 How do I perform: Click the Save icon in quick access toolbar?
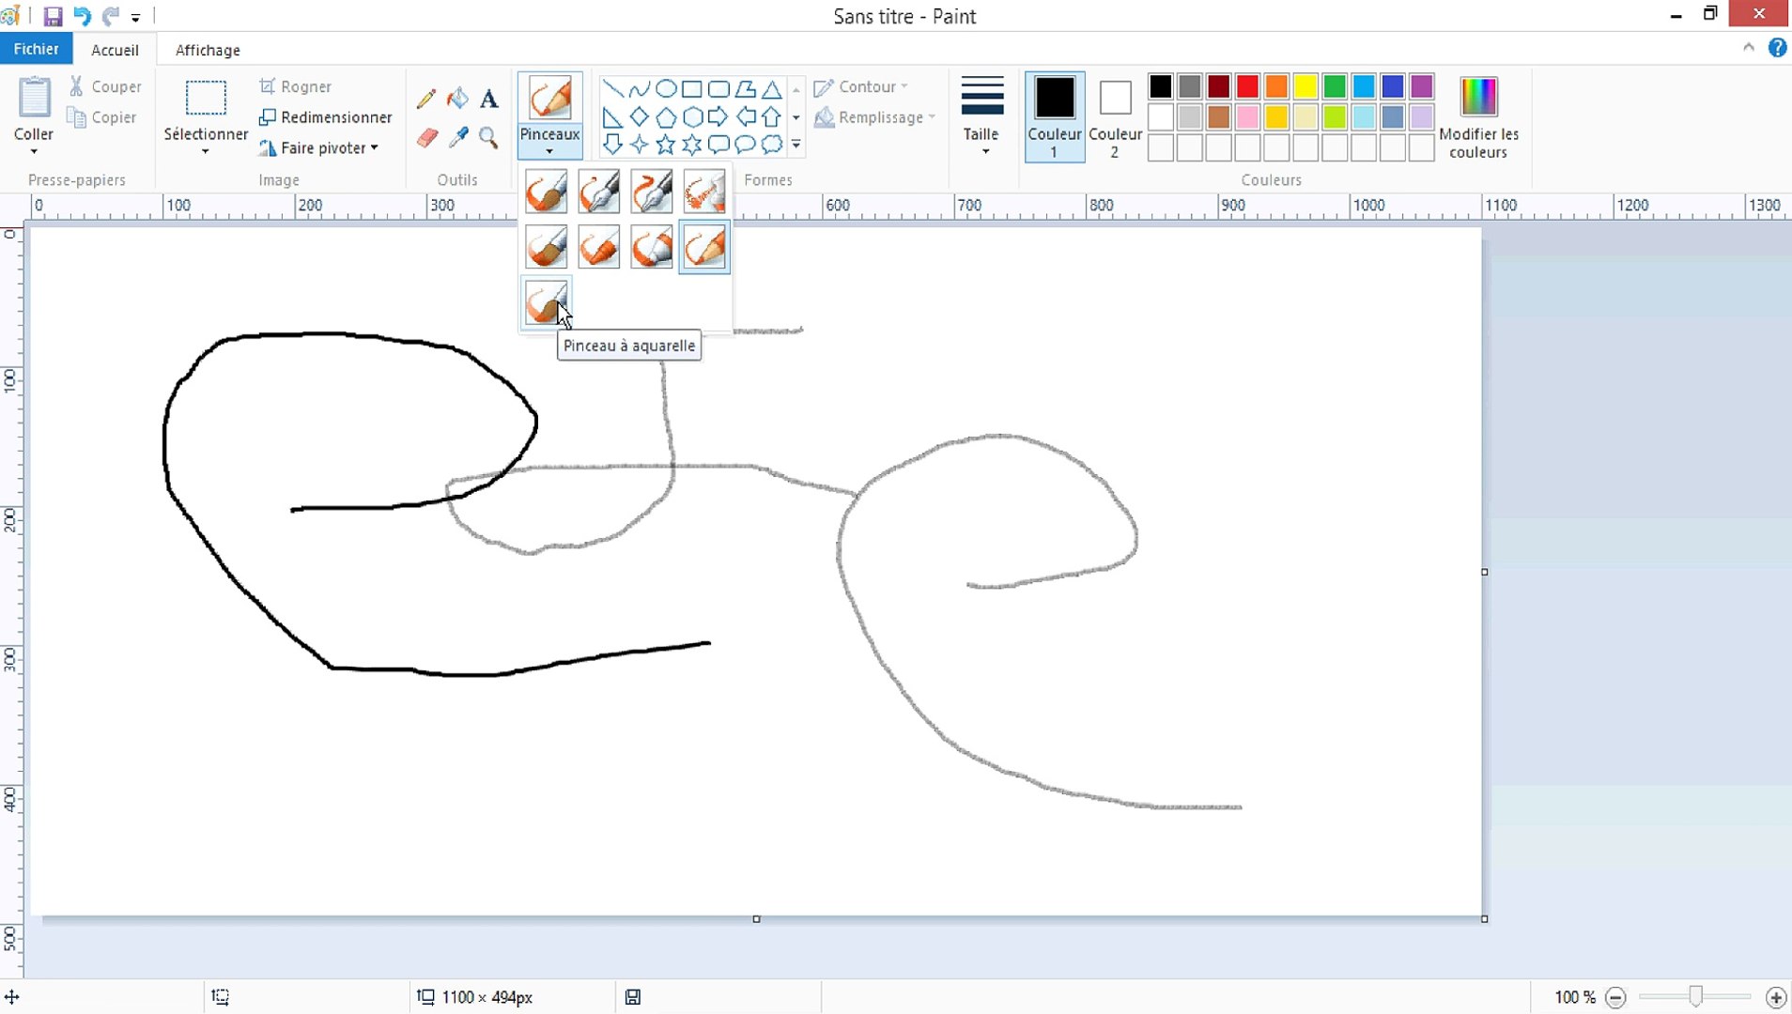click(x=53, y=16)
